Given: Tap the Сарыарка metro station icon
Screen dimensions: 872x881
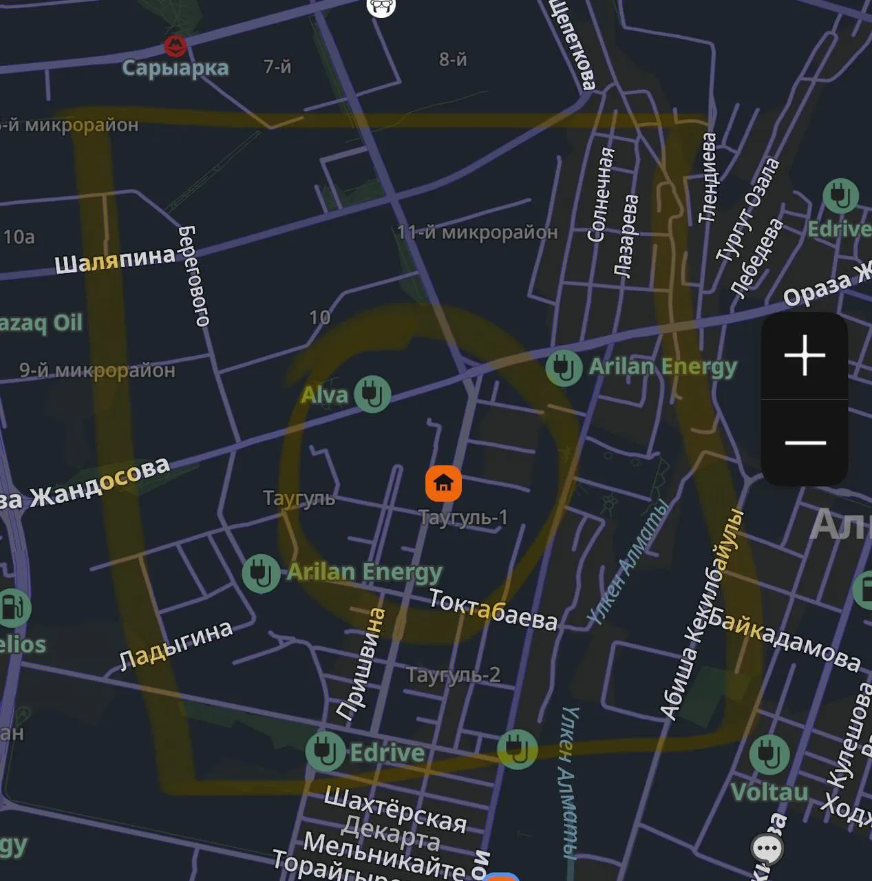Looking at the screenshot, I should [176, 46].
